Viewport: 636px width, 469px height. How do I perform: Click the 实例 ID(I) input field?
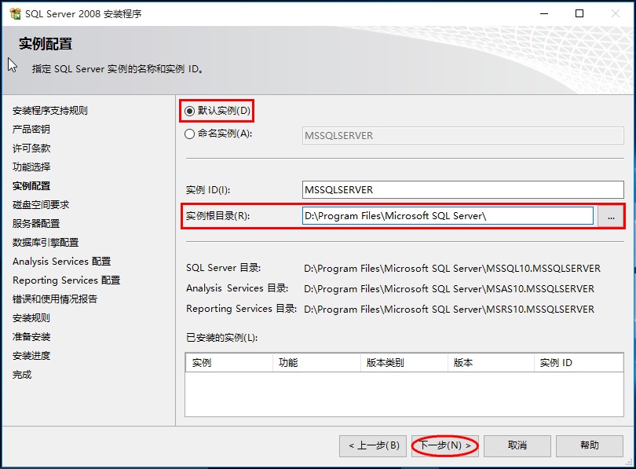click(x=462, y=190)
